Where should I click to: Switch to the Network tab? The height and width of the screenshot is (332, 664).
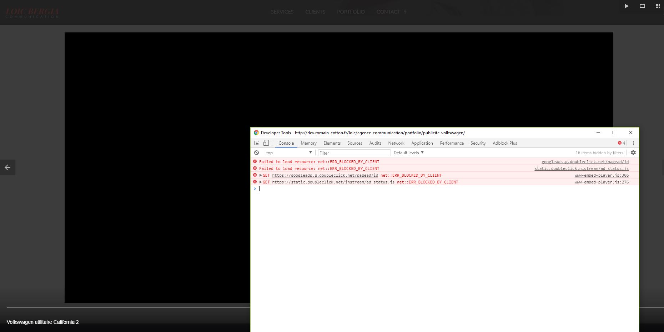(x=396, y=143)
